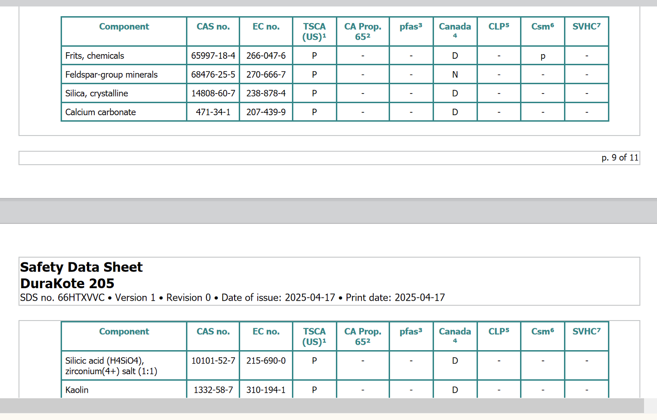
Task: Select 'Silicic acid (H4SiO4), zirconium(4+) salt' cell
Action: click(x=124, y=365)
